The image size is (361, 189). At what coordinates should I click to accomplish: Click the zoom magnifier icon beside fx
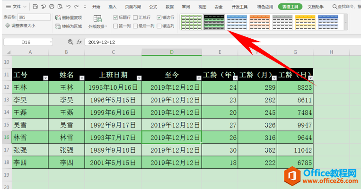[70, 42]
